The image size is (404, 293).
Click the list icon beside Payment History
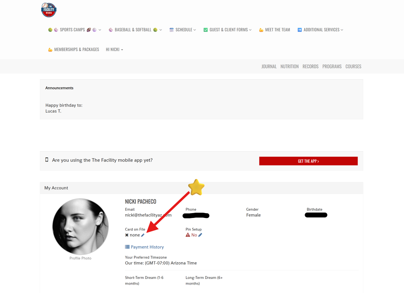pyautogui.click(x=127, y=247)
